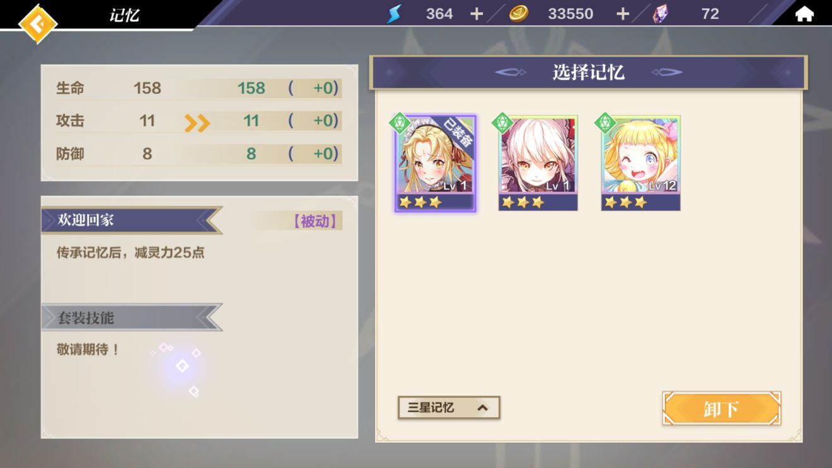Add more gold with plus next to 33550
This screenshot has height=468, width=832.
coord(623,14)
